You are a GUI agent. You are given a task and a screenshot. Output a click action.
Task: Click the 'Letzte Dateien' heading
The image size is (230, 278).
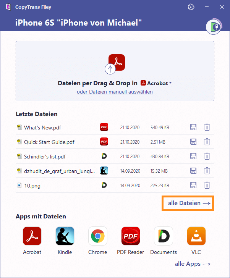[37, 114]
